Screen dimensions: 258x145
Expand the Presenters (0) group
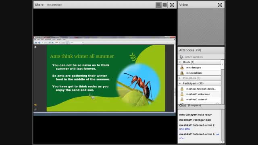click(180, 78)
